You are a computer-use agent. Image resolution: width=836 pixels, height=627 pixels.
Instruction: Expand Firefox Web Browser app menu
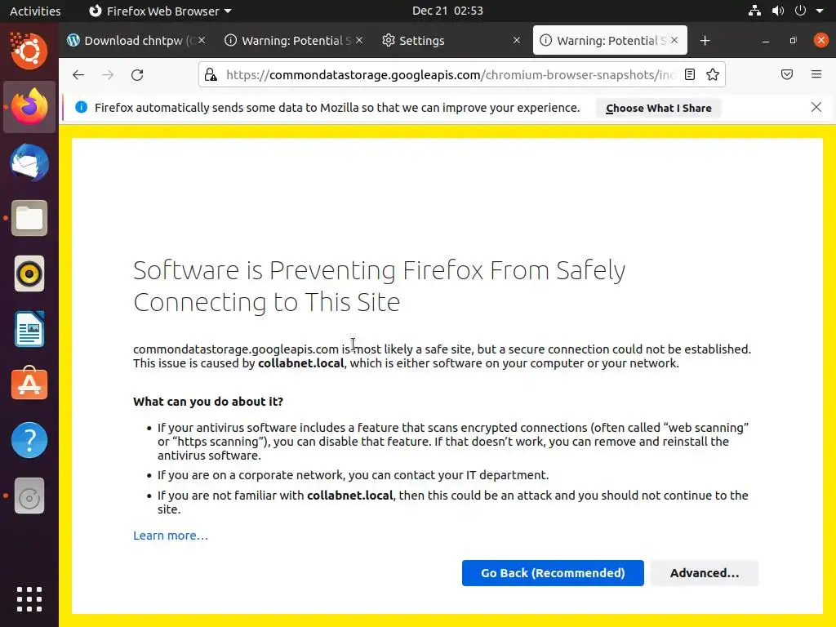(160, 11)
